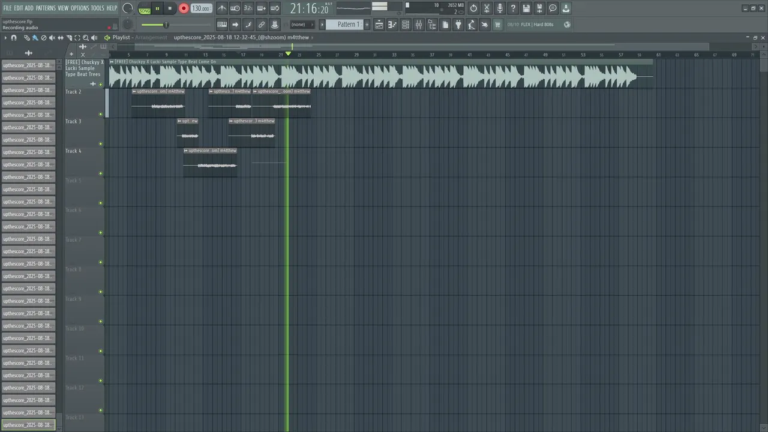The height and width of the screenshot is (432, 768).
Task: Open the Channel rack icon
Action: coord(405,25)
